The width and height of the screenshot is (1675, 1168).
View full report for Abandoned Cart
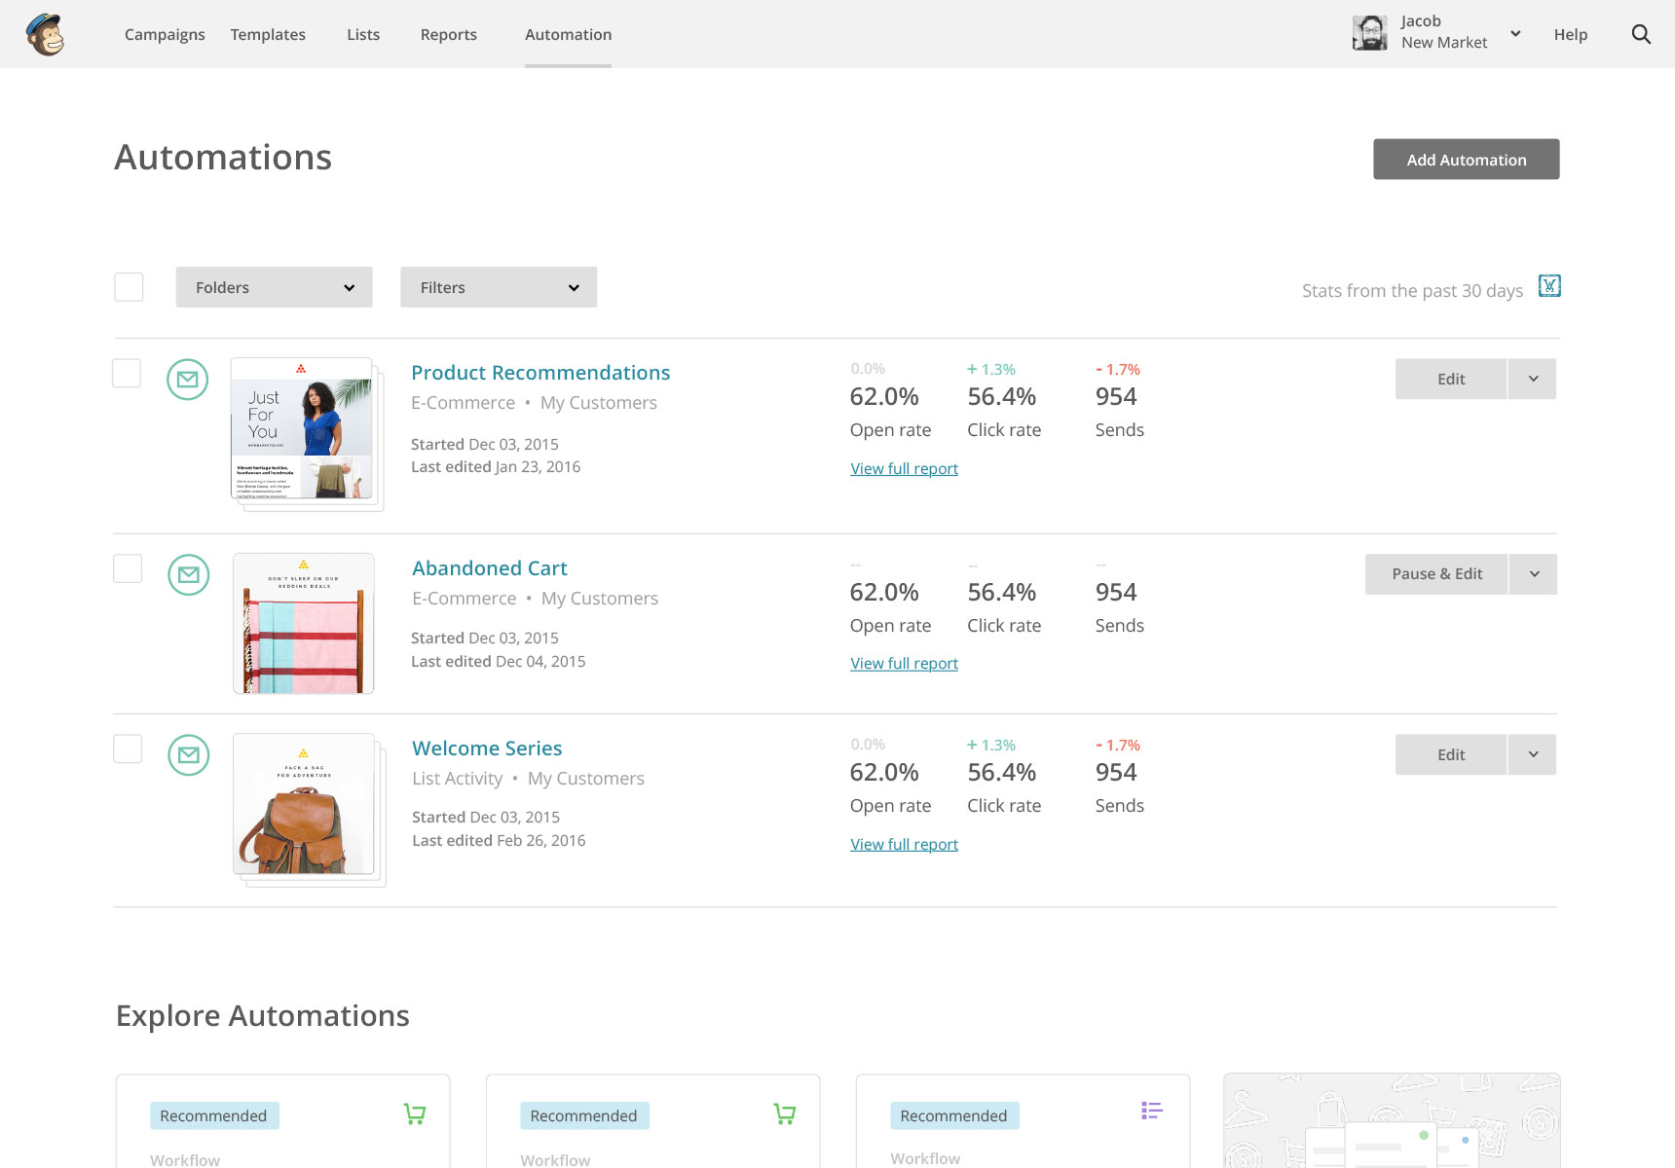(904, 663)
